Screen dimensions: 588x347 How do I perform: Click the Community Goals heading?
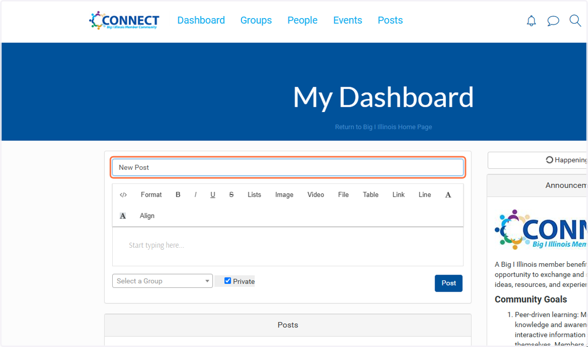coord(531,300)
